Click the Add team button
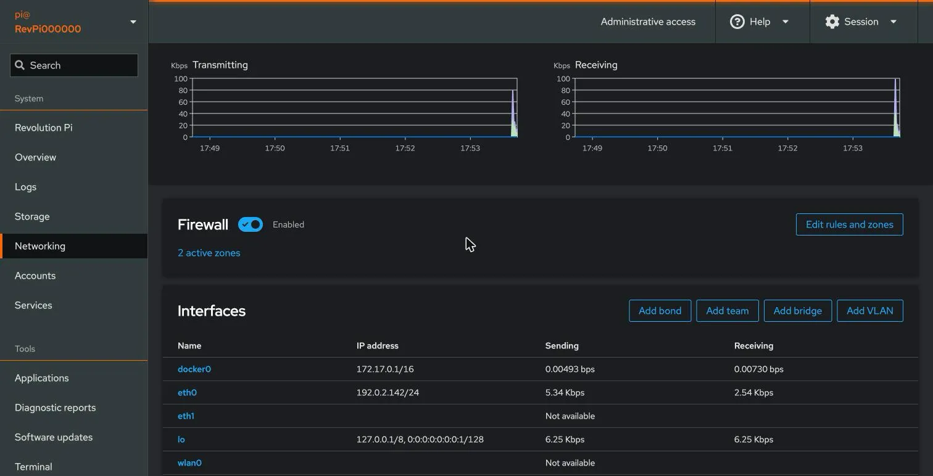This screenshot has height=476, width=933. point(727,311)
